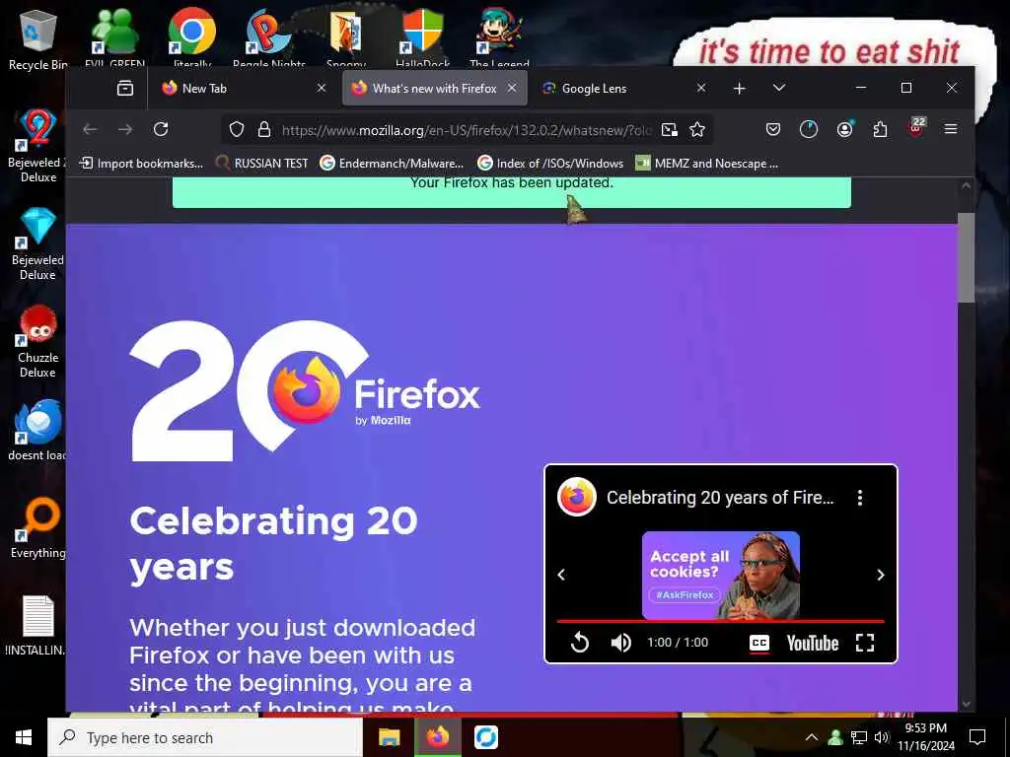
Task: Open the notification action center
Action: pyautogui.click(x=977, y=737)
